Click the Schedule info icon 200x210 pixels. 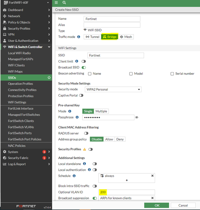tap(74, 176)
